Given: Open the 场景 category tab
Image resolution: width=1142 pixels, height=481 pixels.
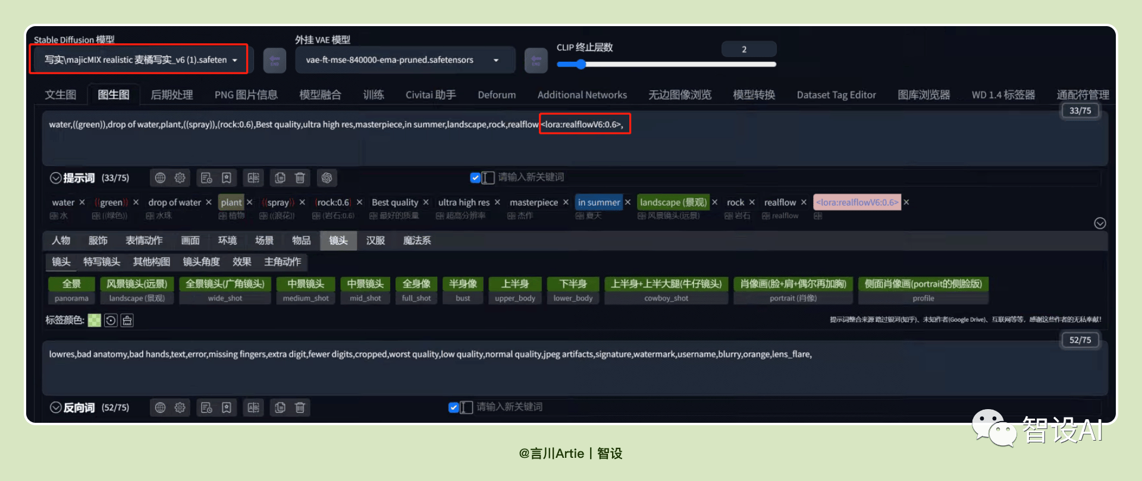Looking at the screenshot, I should 264,240.
